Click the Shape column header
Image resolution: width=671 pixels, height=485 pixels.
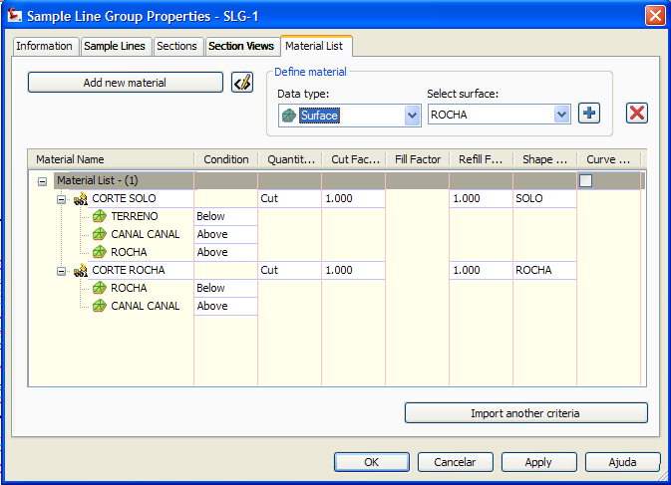pos(545,159)
